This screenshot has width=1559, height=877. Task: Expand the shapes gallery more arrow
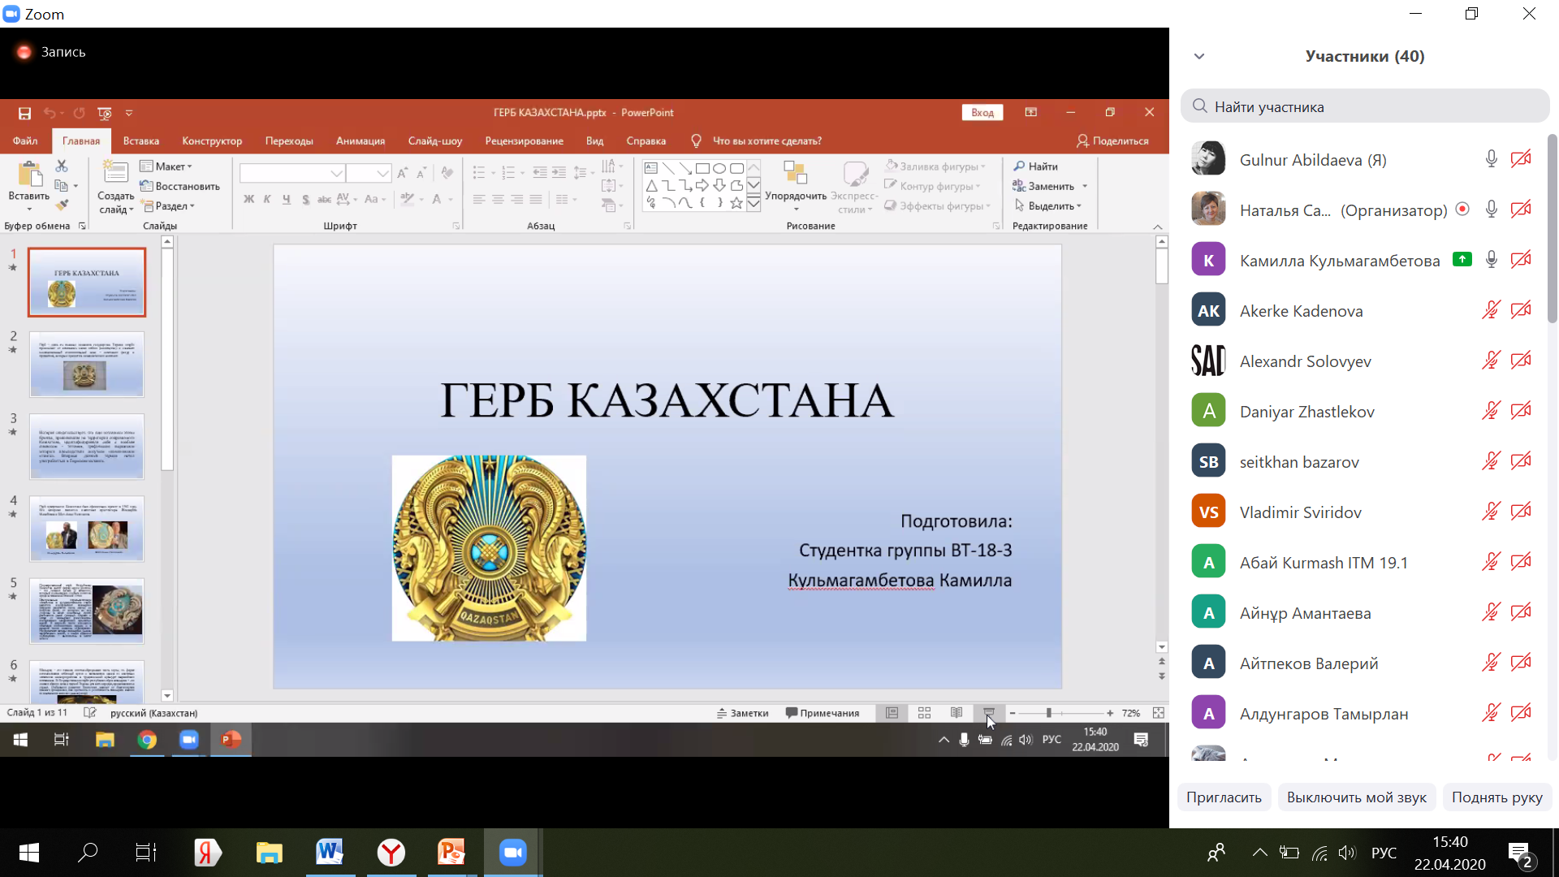[754, 203]
